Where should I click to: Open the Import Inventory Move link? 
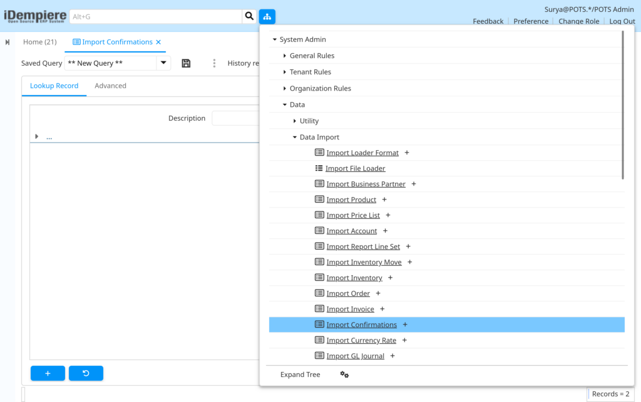(x=364, y=262)
